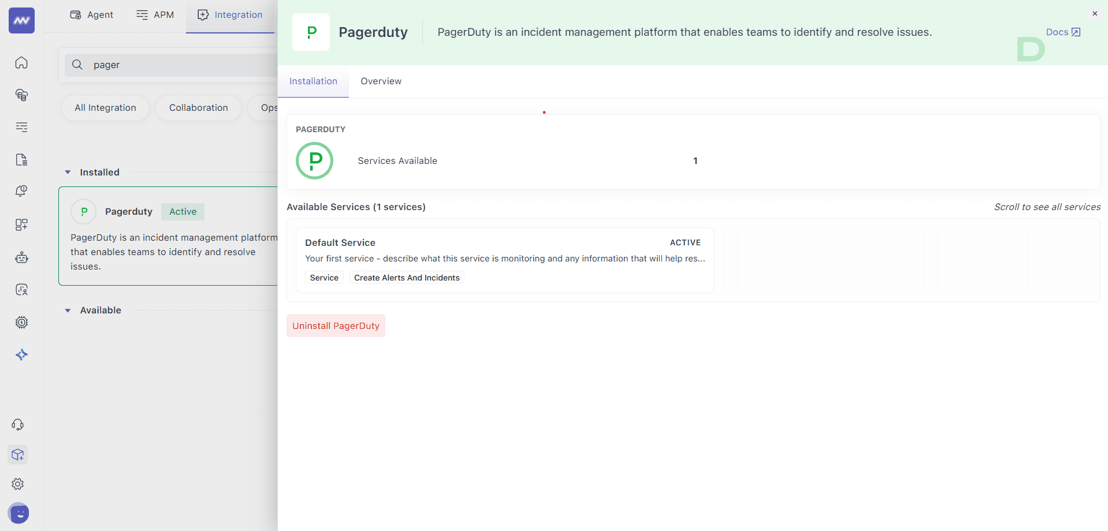Open the APM tab at top

154,14
